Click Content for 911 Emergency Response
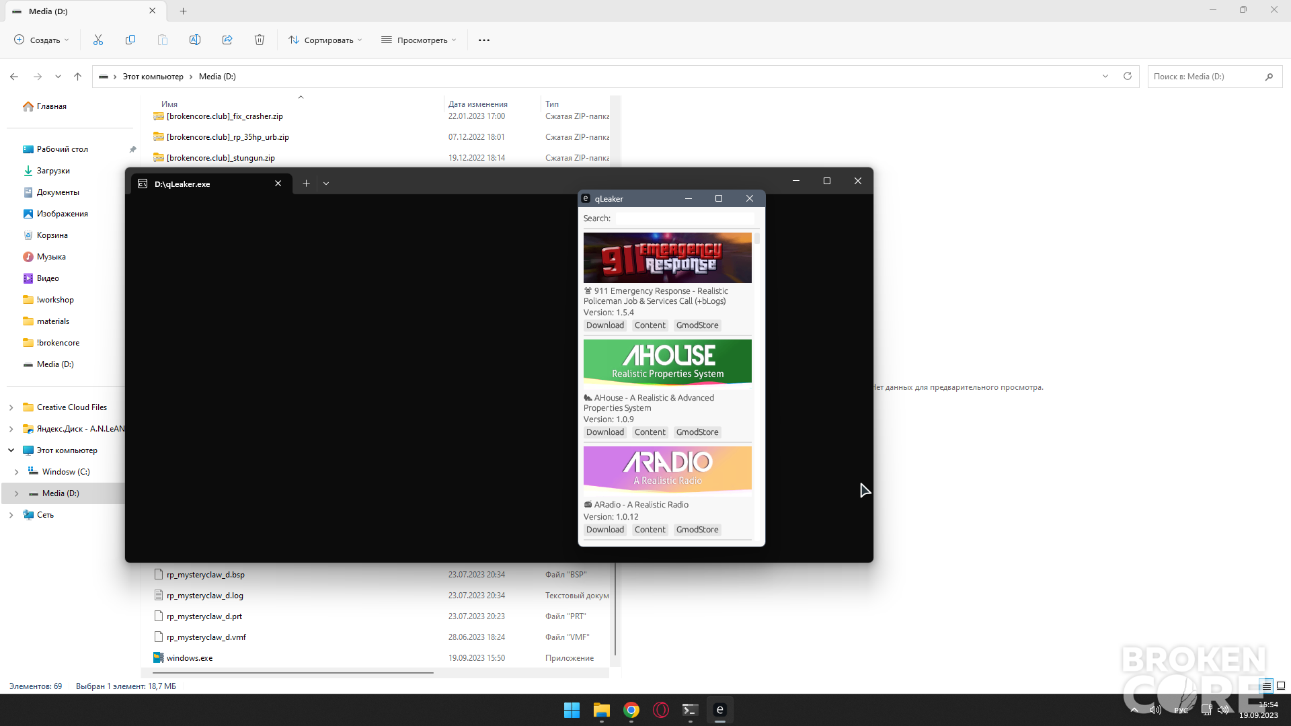The image size is (1291, 726). click(x=650, y=325)
